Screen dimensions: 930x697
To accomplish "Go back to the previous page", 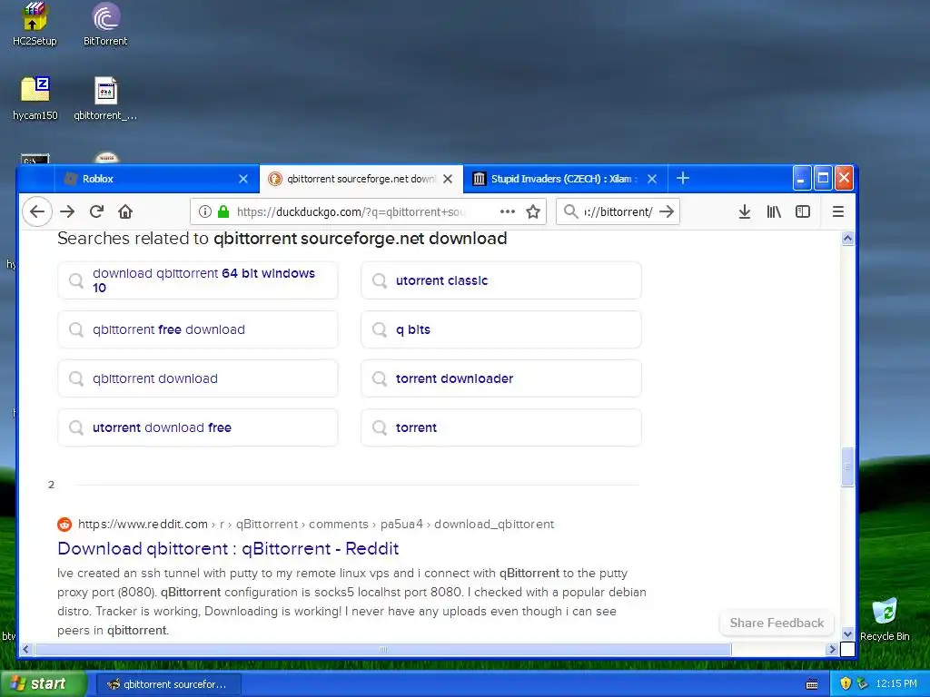I will pos(37,211).
